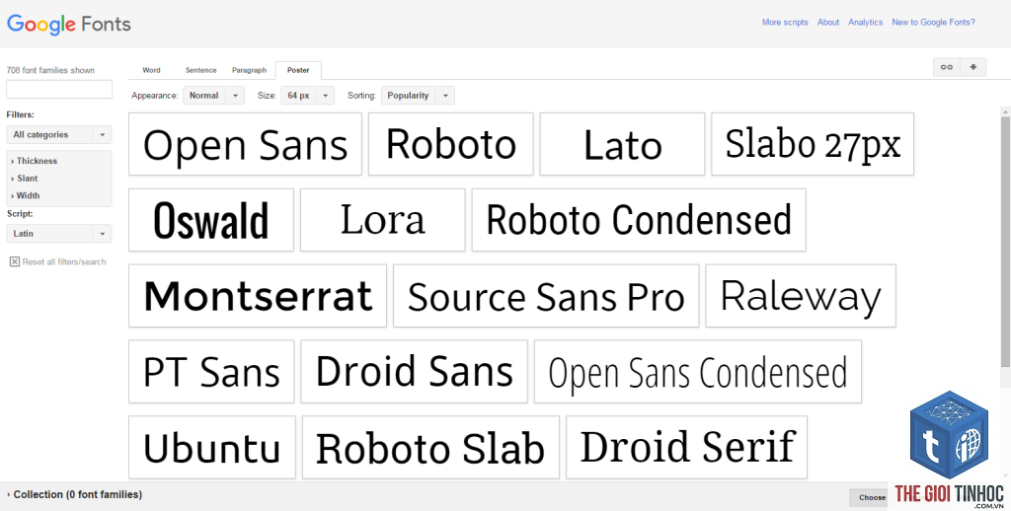Click the link icon button at top right
Screen dimensions: 1011x511
[x=947, y=67]
